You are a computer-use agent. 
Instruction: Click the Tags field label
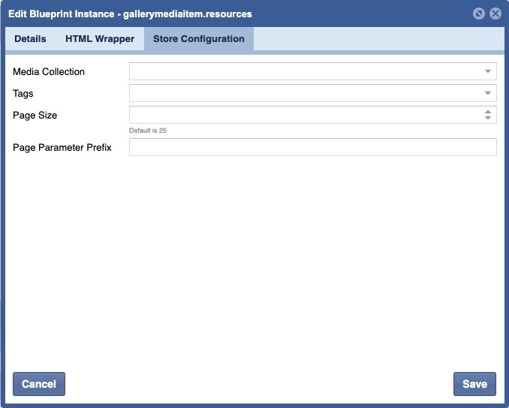coord(23,94)
